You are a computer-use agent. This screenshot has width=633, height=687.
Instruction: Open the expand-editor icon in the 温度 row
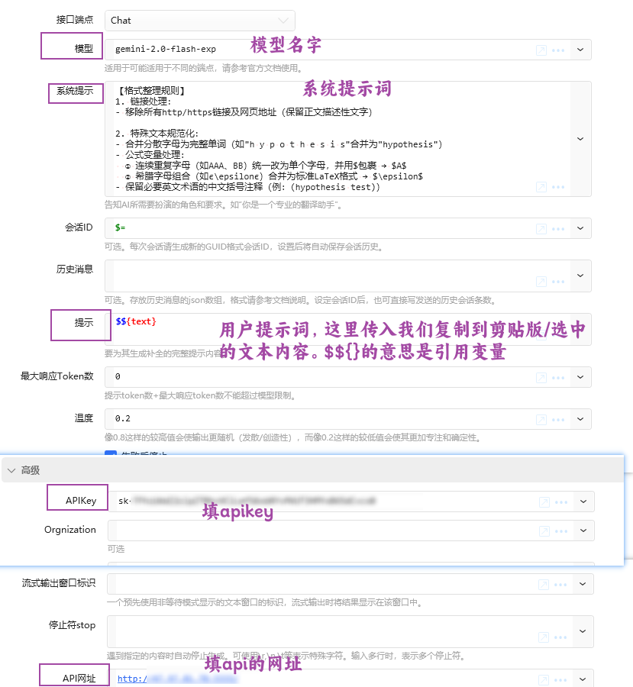[541, 420]
